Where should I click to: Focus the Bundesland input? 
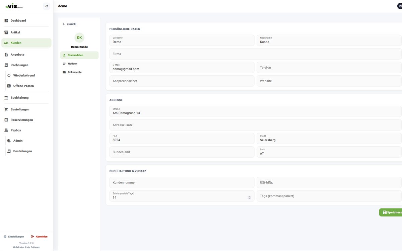coord(182,152)
